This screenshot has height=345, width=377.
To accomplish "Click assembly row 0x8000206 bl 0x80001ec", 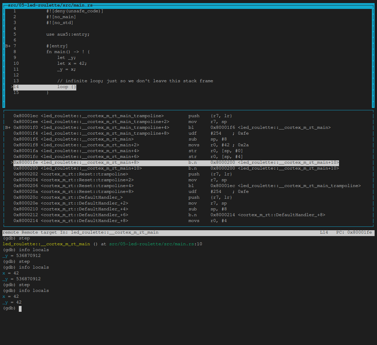I will (187, 186).
